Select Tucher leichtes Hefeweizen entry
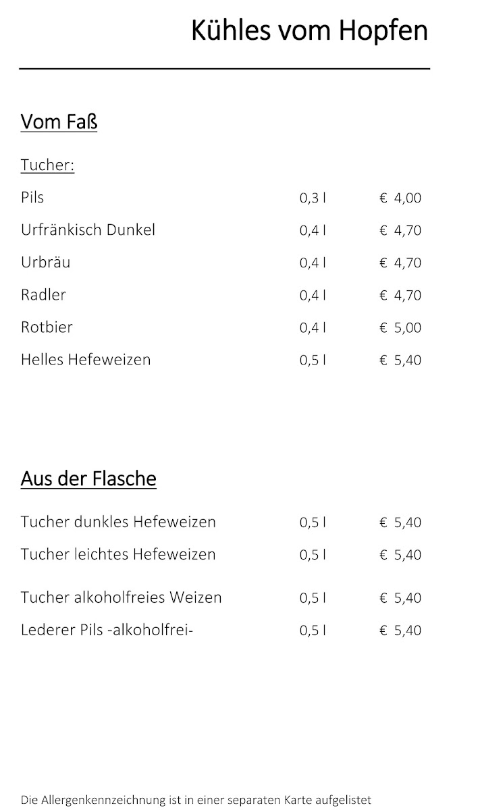The height and width of the screenshot is (810, 482). click(118, 554)
